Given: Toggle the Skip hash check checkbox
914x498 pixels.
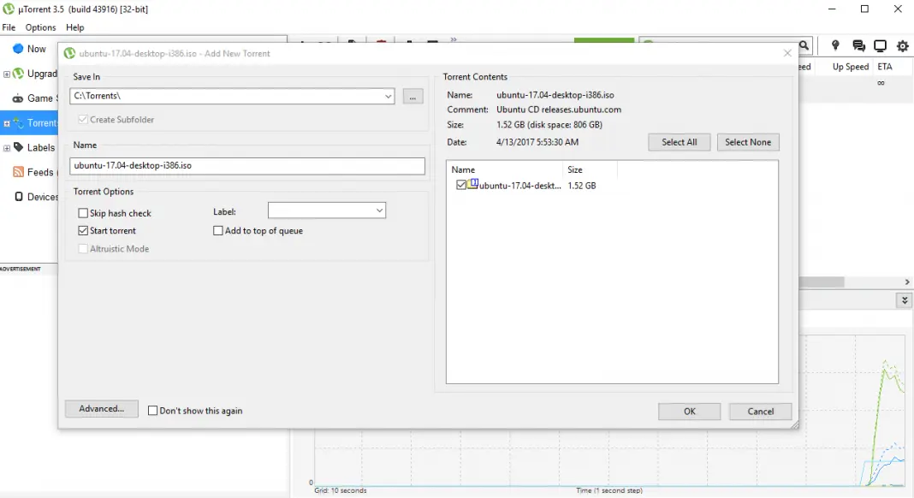Looking at the screenshot, I should 83,213.
